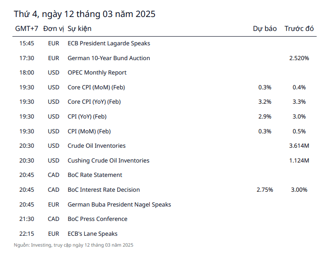Open the BoC Press Conference event
The width and height of the screenshot is (331, 278).
(97, 219)
